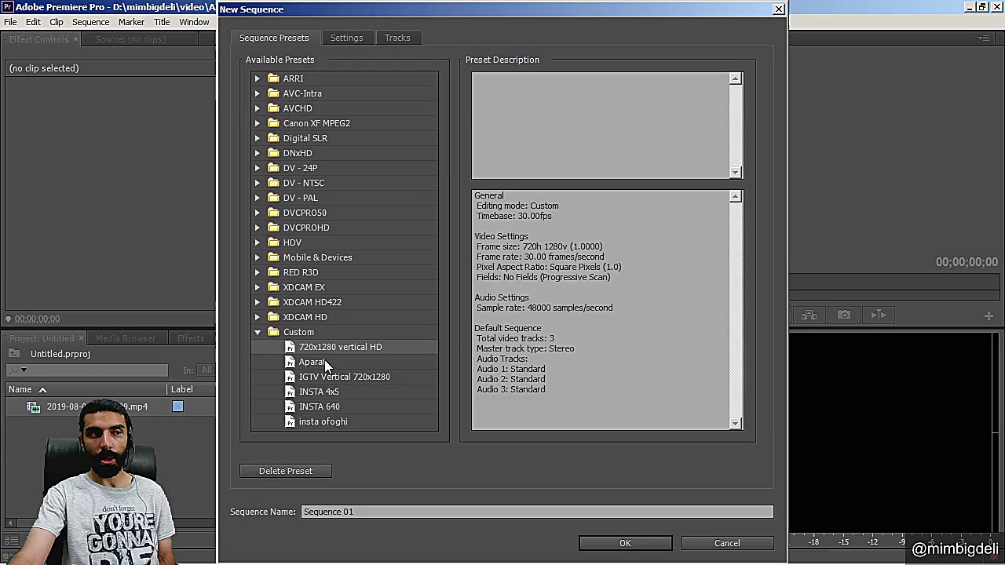Click the Preset Description scroll up arrow
Image resolution: width=1005 pixels, height=565 pixels.
tap(735, 78)
